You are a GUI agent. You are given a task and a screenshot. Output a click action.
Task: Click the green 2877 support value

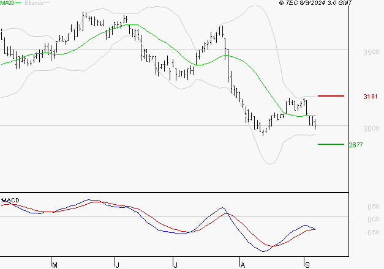pyautogui.click(x=356, y=145)
